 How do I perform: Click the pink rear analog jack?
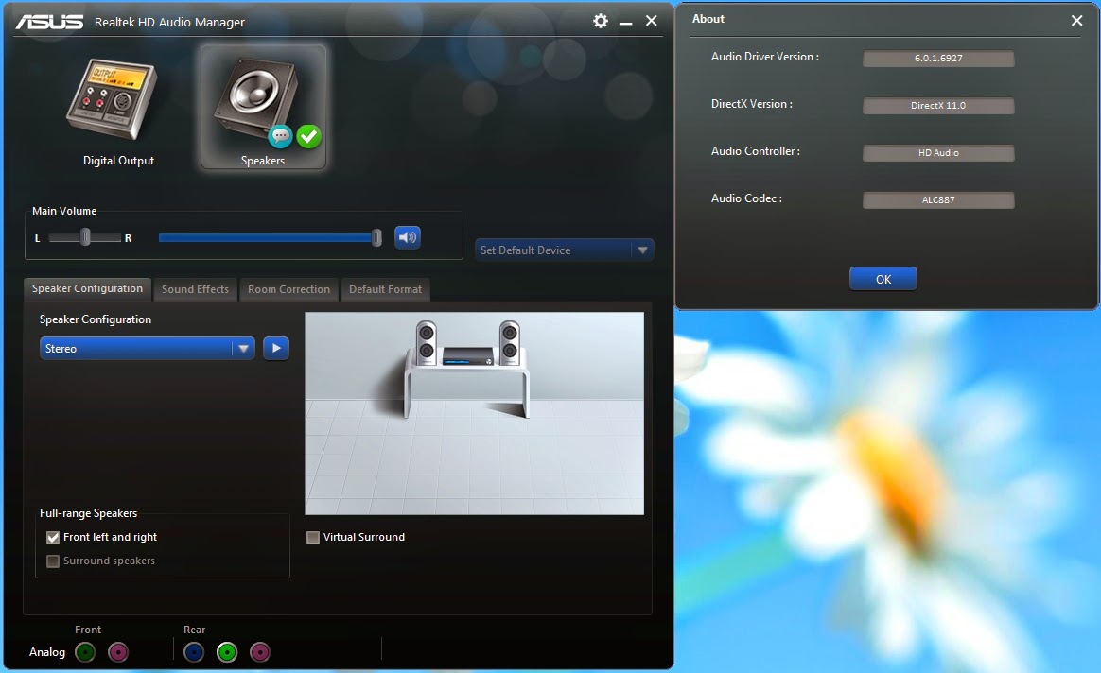pyautogui.click(x=260, y=652)
